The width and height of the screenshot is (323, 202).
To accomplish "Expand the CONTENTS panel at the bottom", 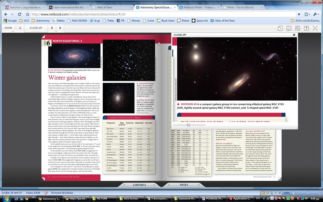I will [x=140, y=185].
